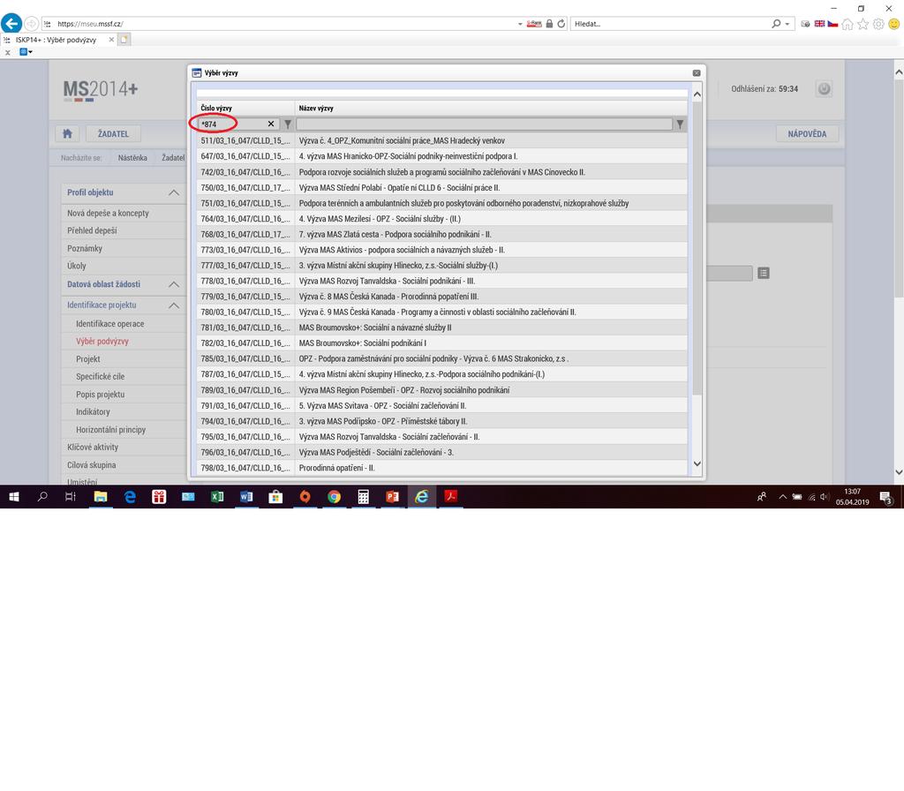Open Chrome from taskbar

[x=334, y=496]
